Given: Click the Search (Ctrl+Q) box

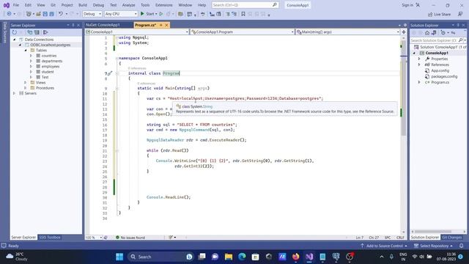Looking at the screenshot, I should tap(245, 5).
